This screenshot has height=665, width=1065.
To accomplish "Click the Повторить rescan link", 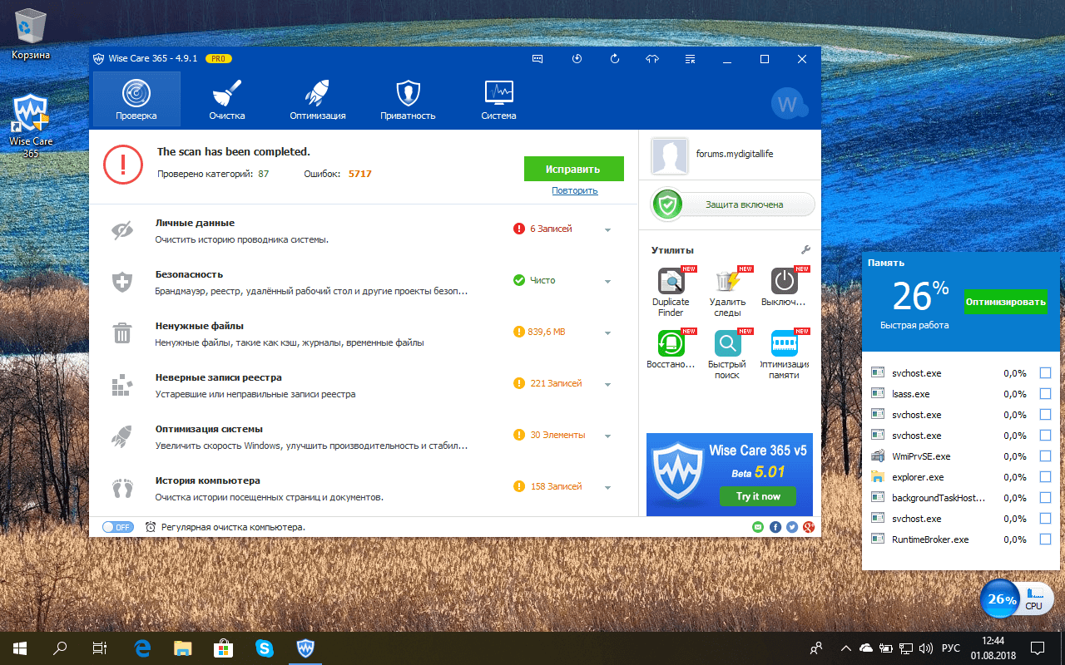I will point(574,190).
